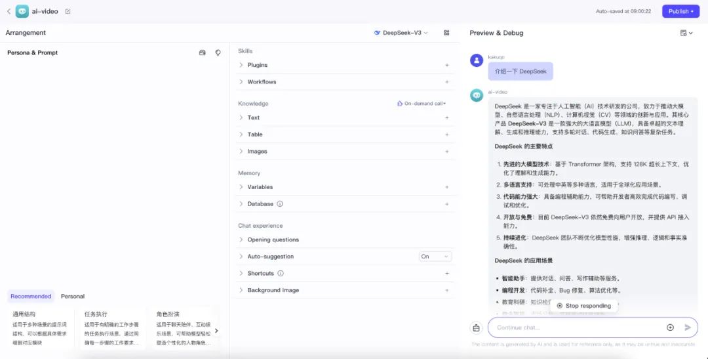The width and height of the screenshot is (708, 359).
Task: Expand the Plugins section
Action: click(x=241, y=65)
